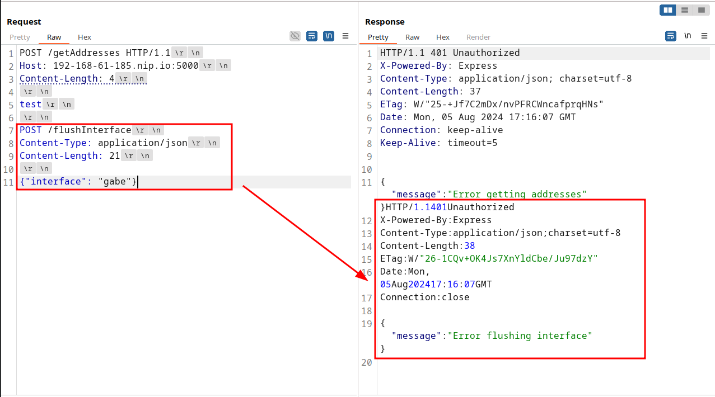Click '}HTTP/1.1401Unauthorized' second response line

tap(447, 207)
